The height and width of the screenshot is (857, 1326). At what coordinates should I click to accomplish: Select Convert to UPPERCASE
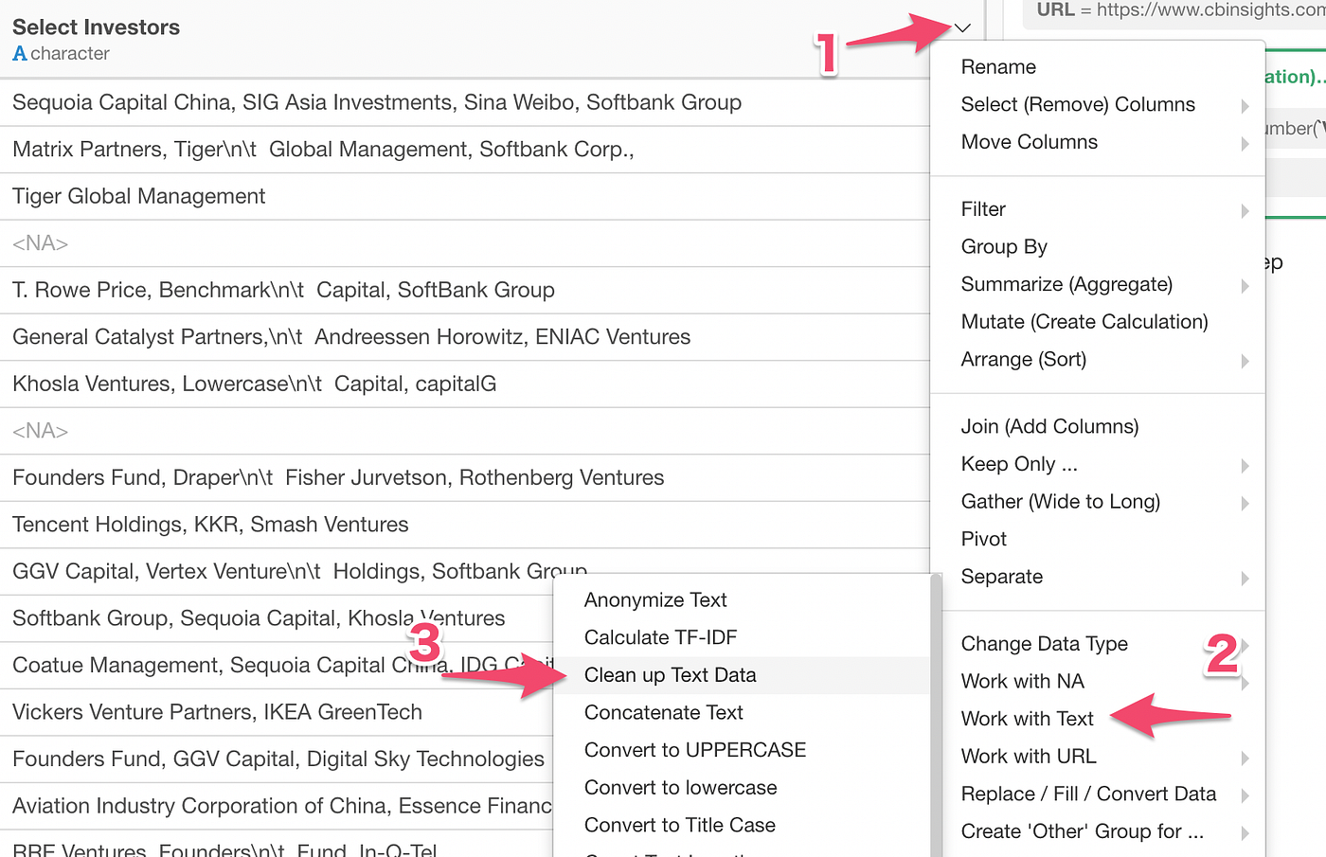(695, 749)
